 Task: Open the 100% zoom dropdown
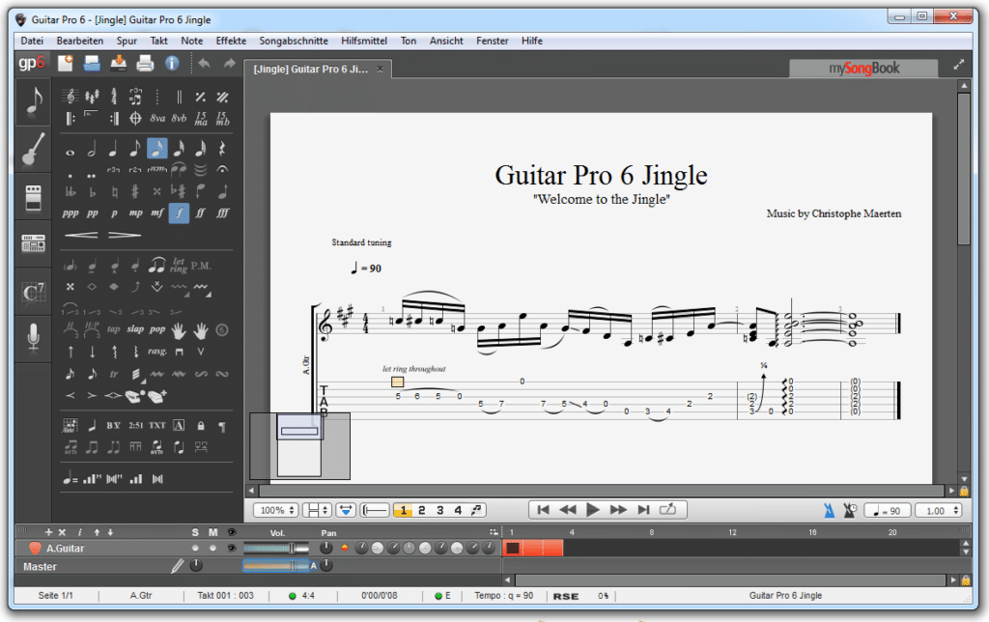click(x=275, y=510)
